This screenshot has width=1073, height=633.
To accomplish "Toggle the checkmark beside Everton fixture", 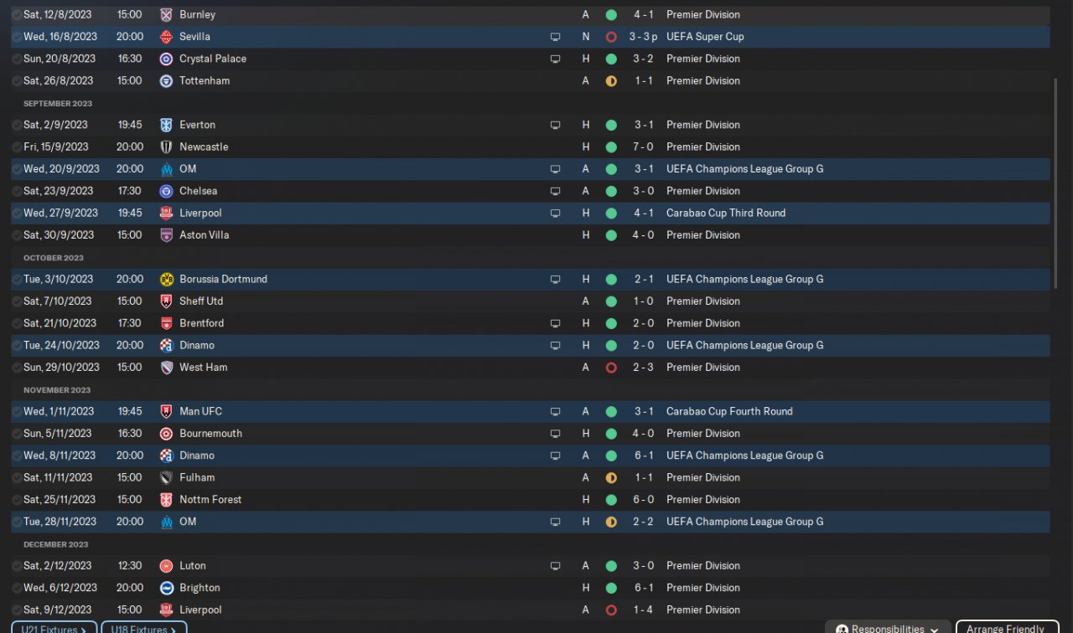I will 17,125.
